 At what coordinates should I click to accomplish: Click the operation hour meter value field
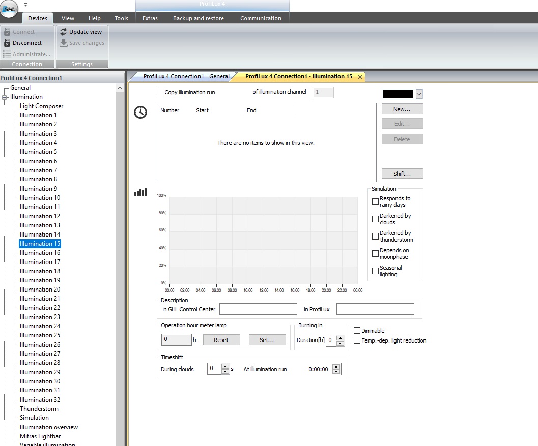[x=176, y=339]
